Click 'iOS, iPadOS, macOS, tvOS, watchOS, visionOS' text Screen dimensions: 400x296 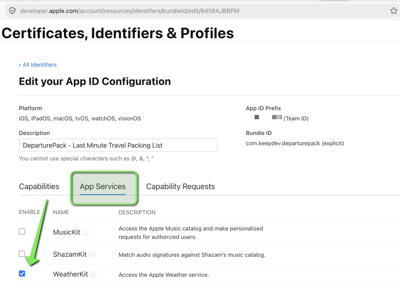click(80, 118)
